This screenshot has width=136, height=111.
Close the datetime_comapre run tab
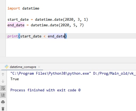pyautogui.click(x=39, y=67)
